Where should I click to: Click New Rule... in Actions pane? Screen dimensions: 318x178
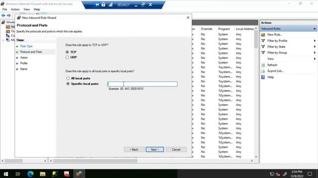pyautogui.click(x=275, y=35)
